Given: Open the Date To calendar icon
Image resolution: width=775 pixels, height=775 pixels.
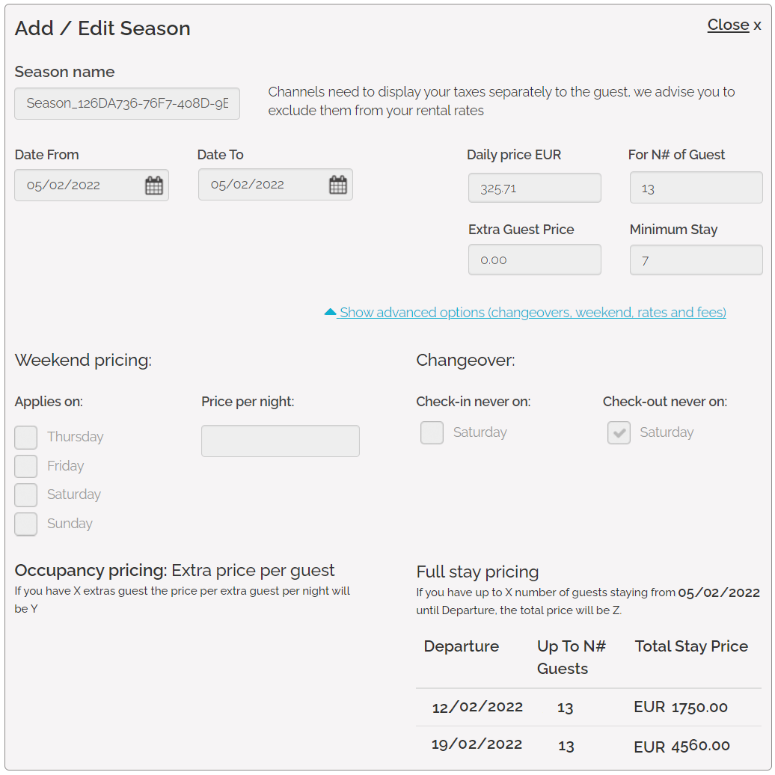Looking at the screenshot, I should click(x=338, y=185).
